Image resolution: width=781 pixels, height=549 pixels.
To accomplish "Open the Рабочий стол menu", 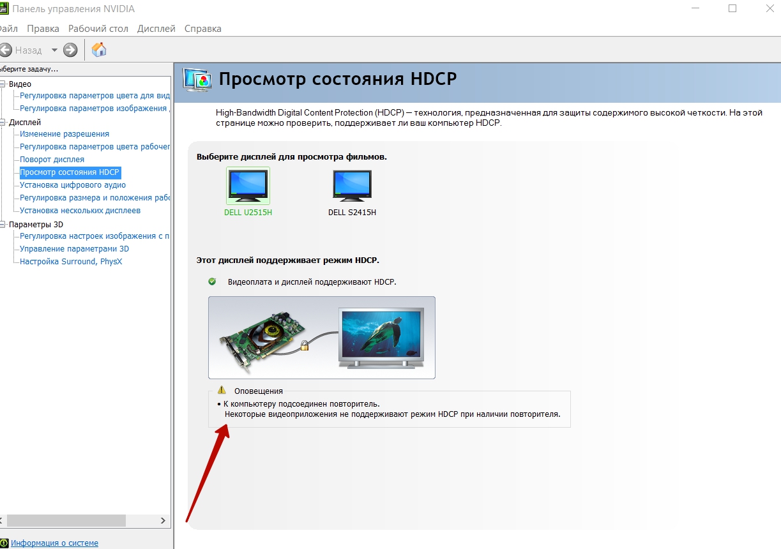I will click(98, 29).
